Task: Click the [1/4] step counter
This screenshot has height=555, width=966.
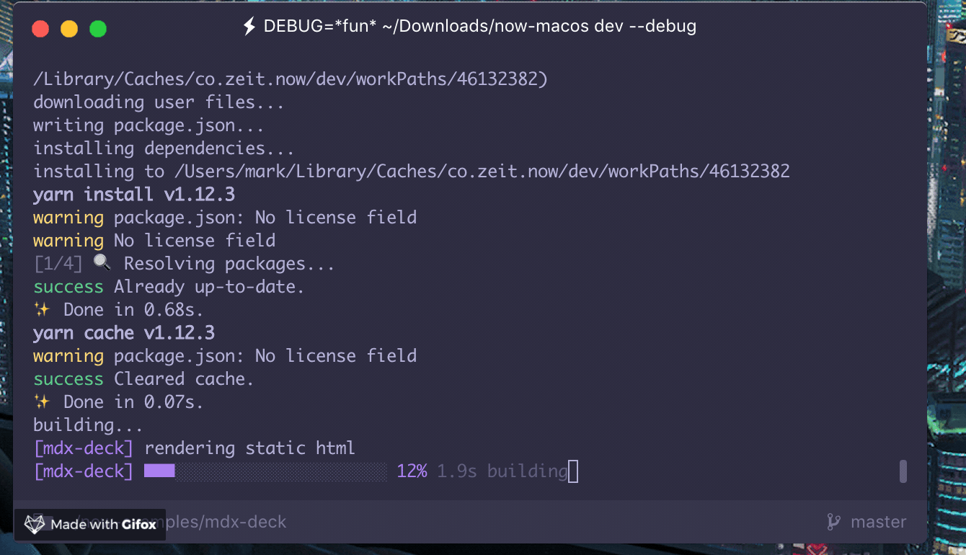Action: [x=58, y=264]
